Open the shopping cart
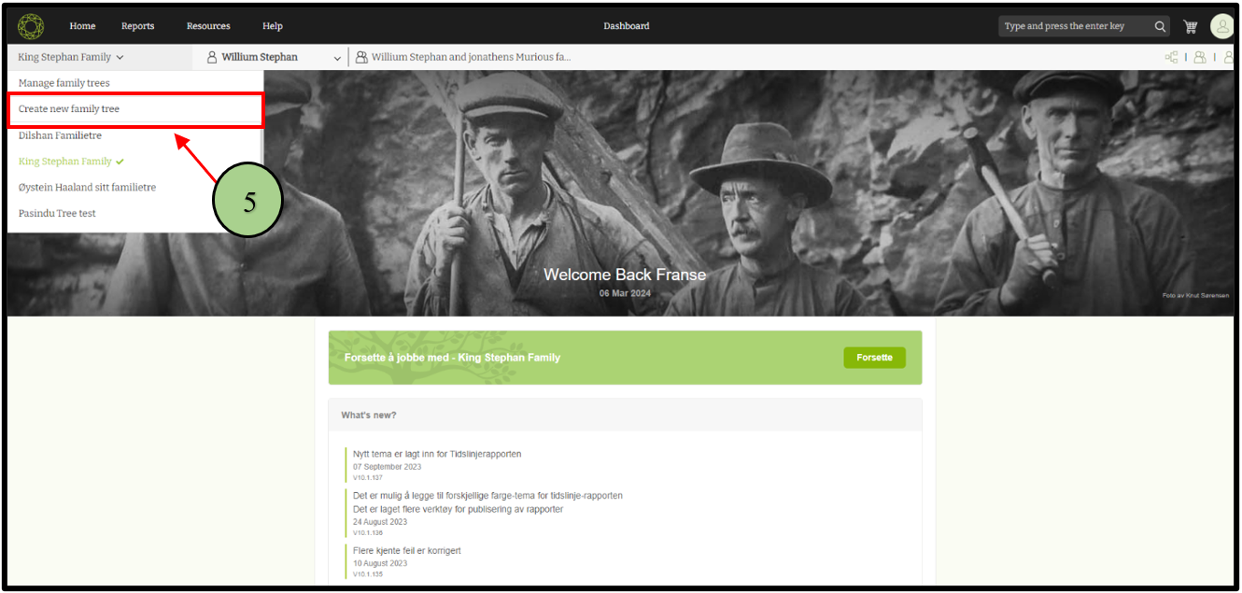 click(x=1190, y=26)
